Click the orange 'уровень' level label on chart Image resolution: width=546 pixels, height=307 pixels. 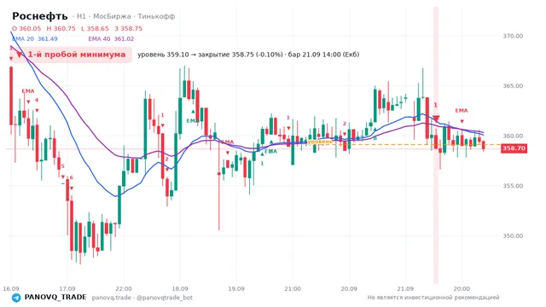tap(320, 142)
